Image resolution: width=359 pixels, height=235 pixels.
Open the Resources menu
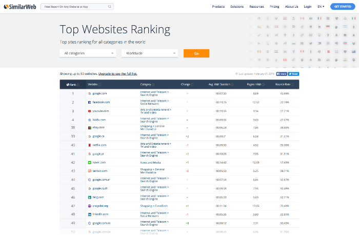click(256, 7)
